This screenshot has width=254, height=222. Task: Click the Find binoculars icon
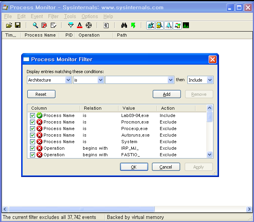pyautogui.click(x=124, y=25)
